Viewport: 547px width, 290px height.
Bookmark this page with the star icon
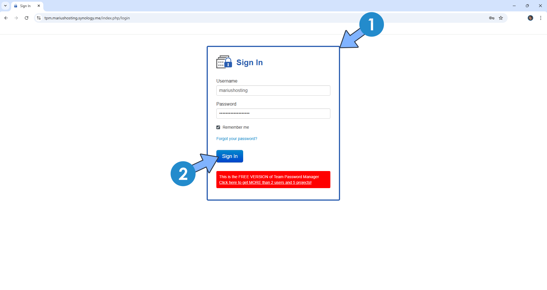pos(501,18)
